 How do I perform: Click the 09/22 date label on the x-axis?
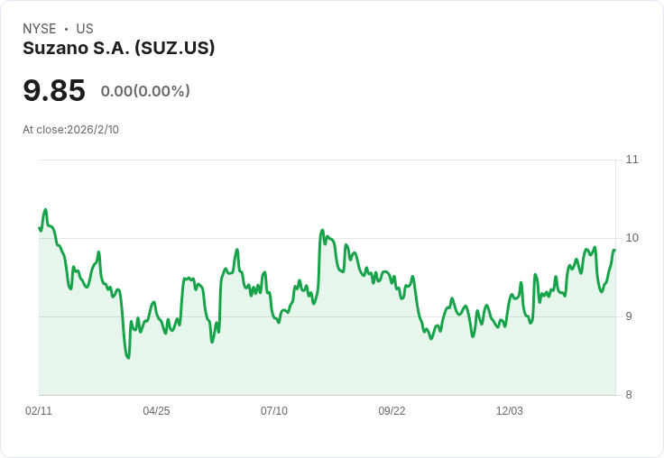(x=392, y=410)
